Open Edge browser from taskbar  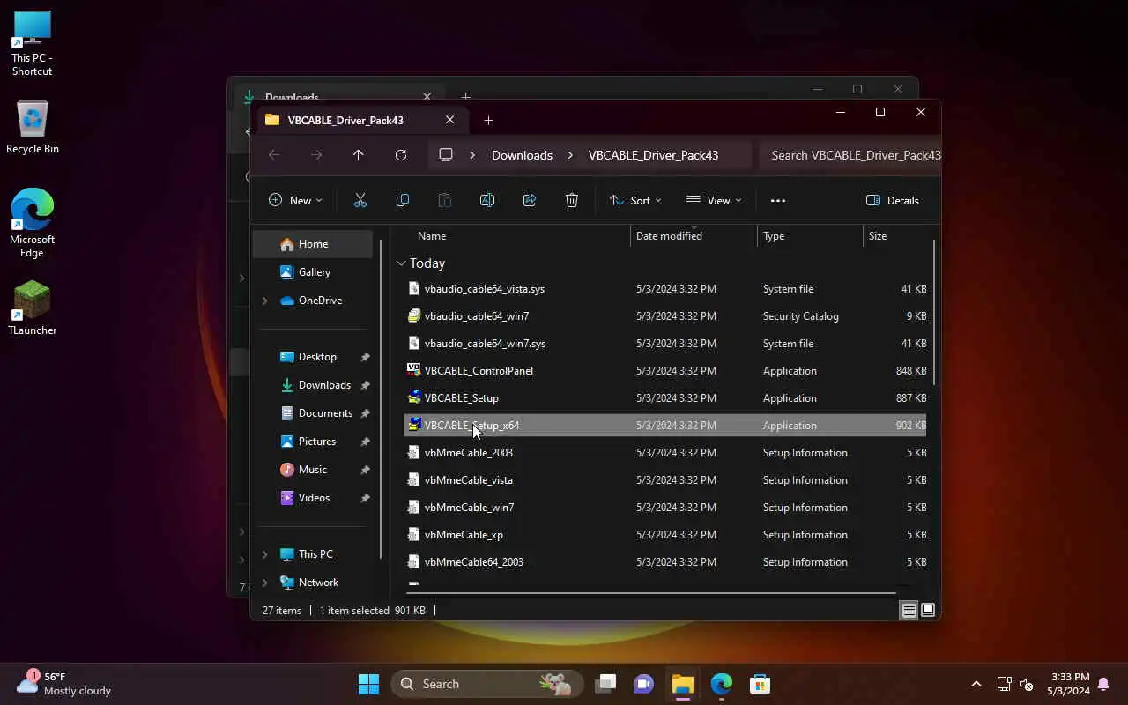tap(722, 684)
